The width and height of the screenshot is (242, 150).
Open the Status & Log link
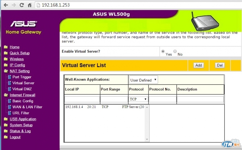(20, 131)
